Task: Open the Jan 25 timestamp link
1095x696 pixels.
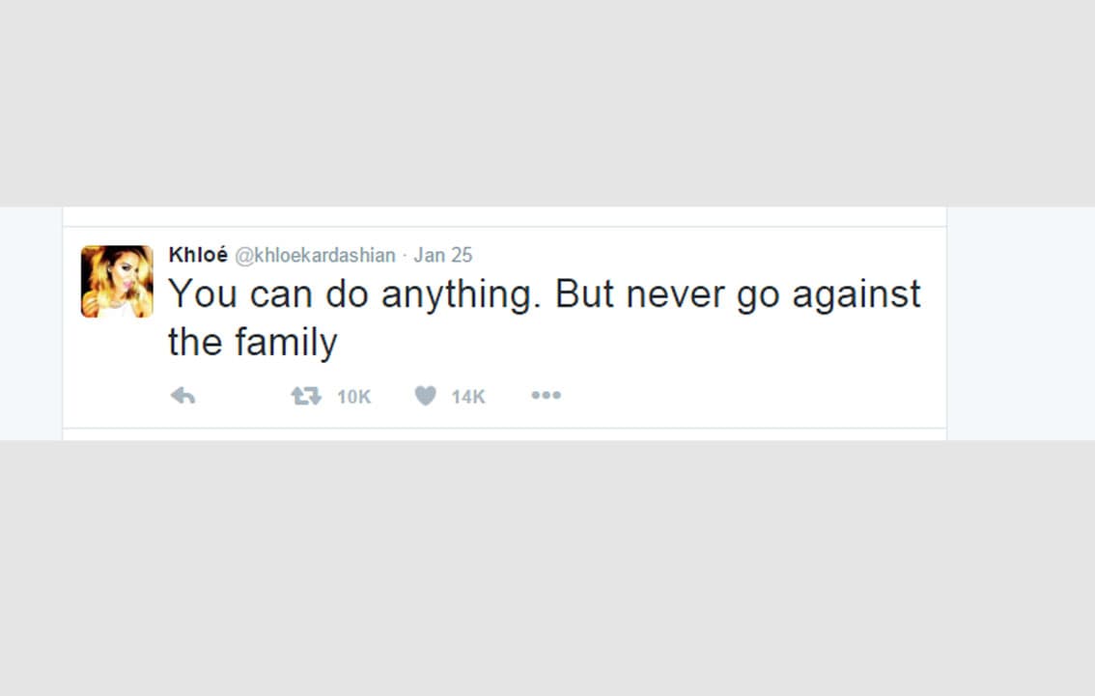Action: pos(443,255)
